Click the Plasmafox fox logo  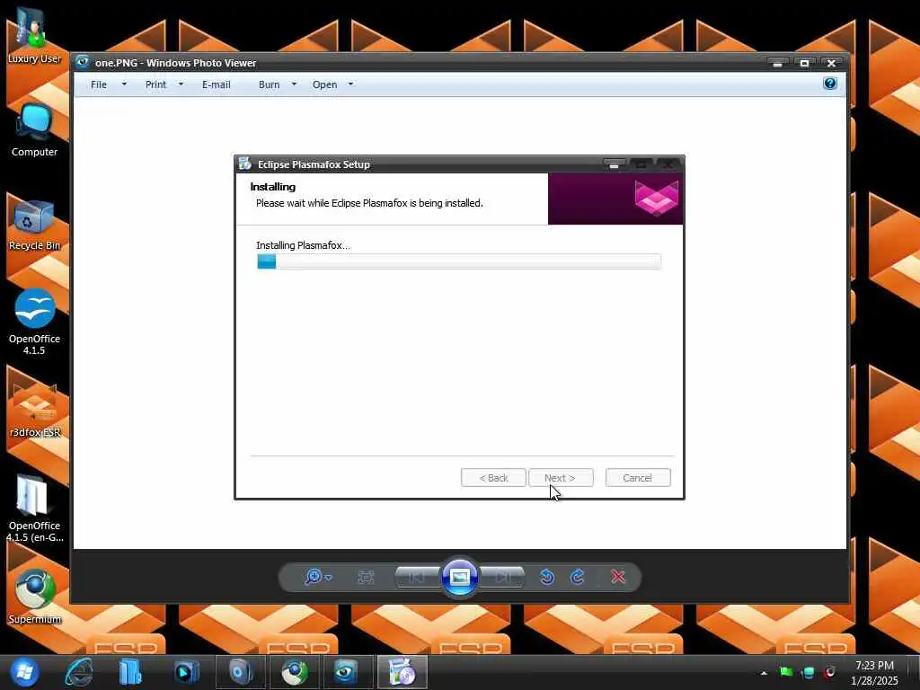click(657, 198)
